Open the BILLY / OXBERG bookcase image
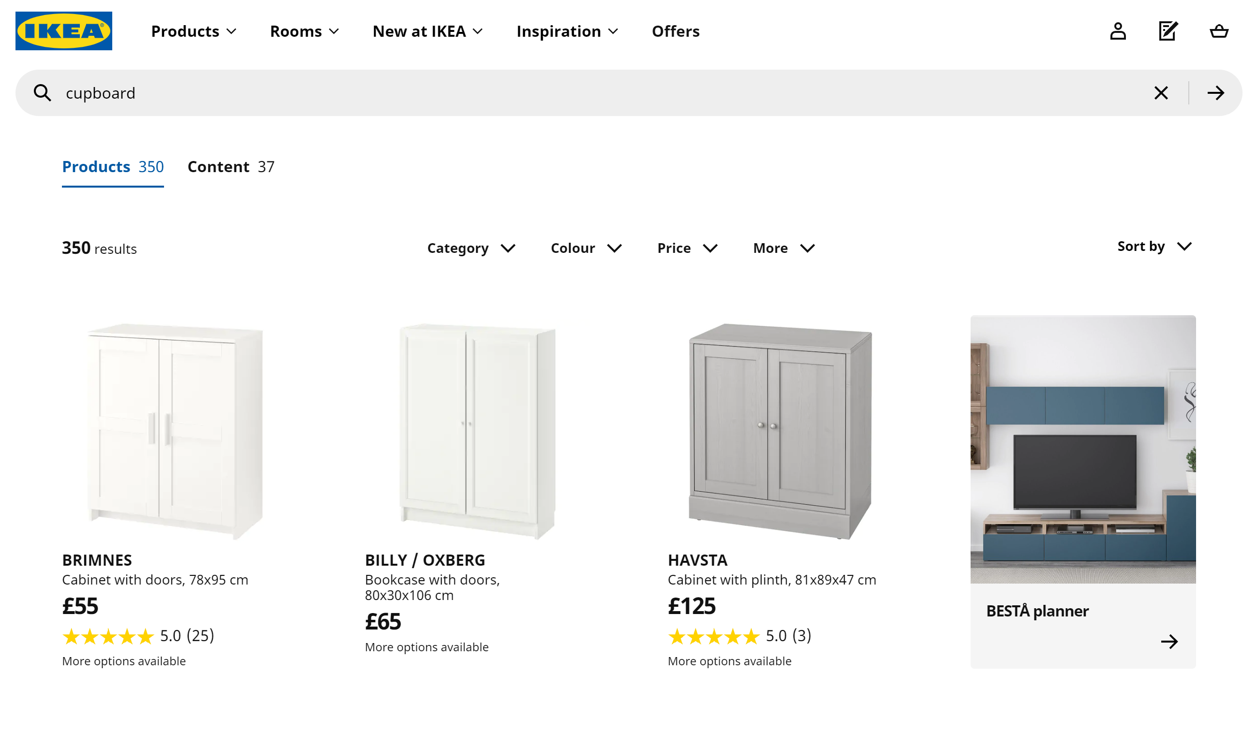Viewport: 1258px width, 732px height. [477, 431]
